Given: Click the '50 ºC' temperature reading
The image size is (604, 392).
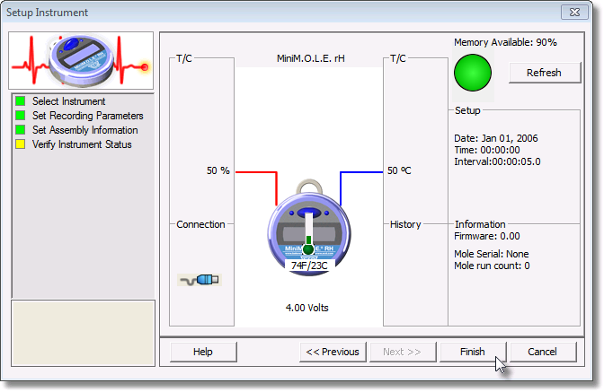Looking at the screenshot, I should click(399, 170).
